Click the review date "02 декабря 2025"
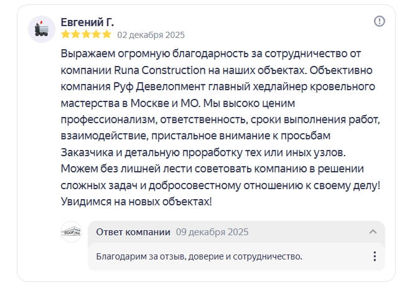Image resolution: width=420 pixels, height=285 pixels. point(151,35)
